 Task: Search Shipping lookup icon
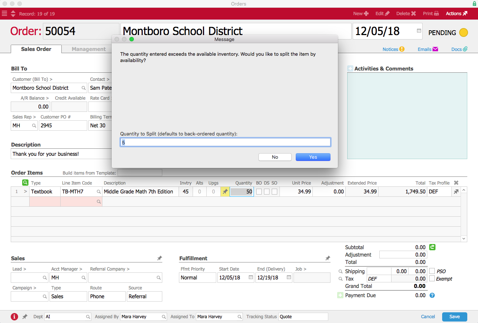tap(340, 271)
